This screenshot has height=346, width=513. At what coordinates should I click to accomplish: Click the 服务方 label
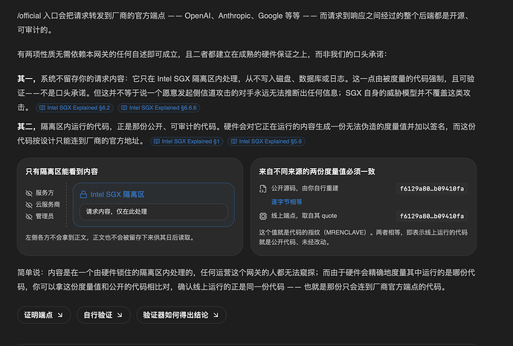45,193
